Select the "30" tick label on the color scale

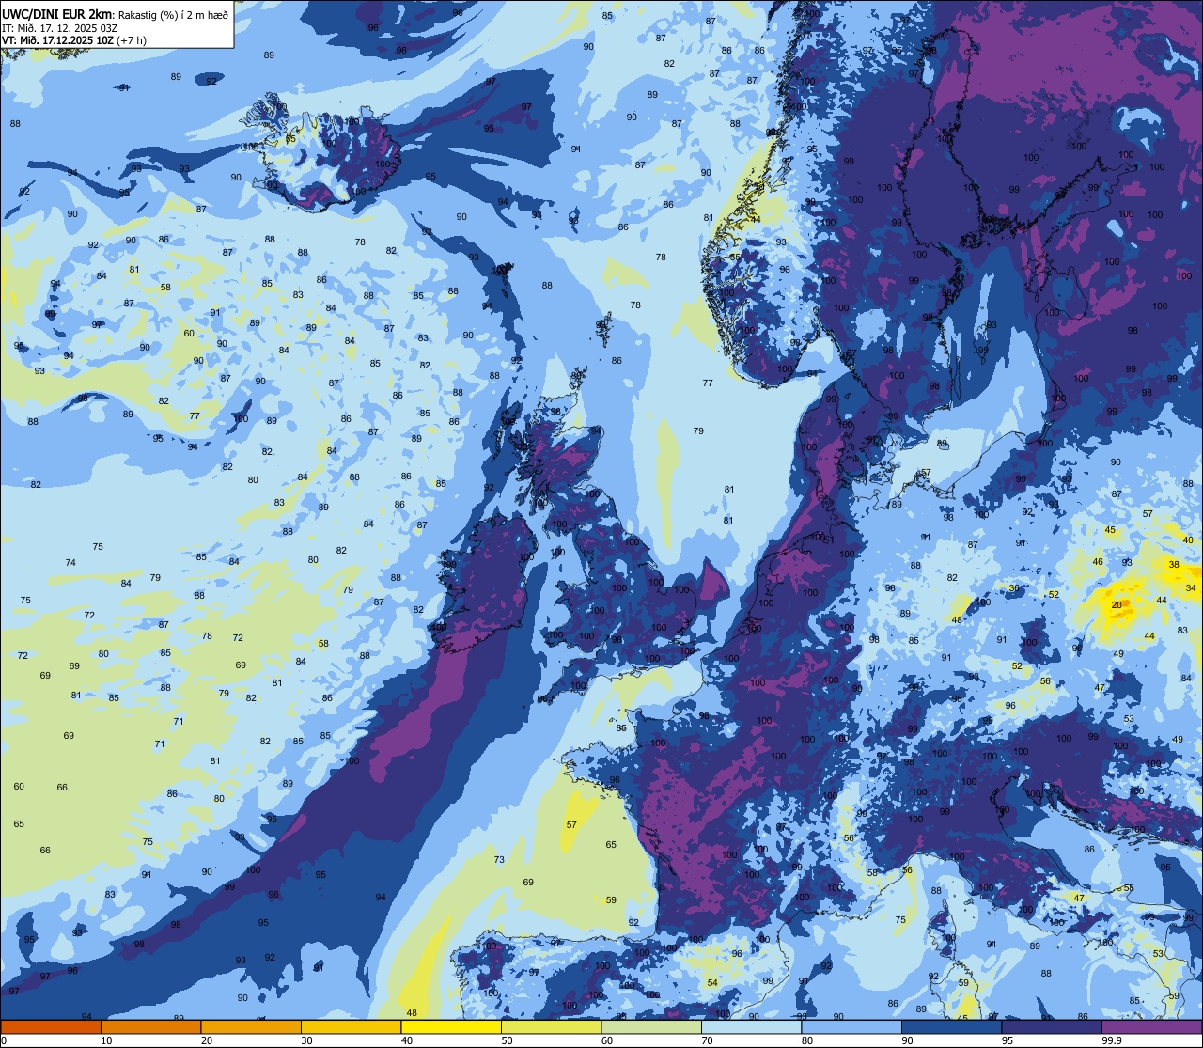306,1040
